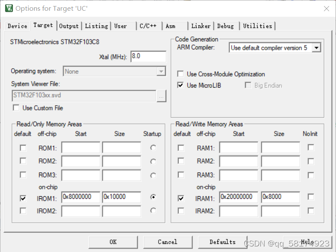336x252 pixels.
Task: Enable NoInit for RAM3
Action: click(311, 175)
